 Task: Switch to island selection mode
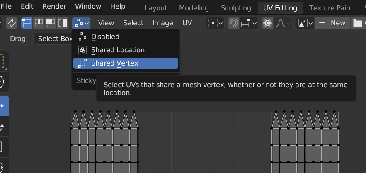point(63,23)
